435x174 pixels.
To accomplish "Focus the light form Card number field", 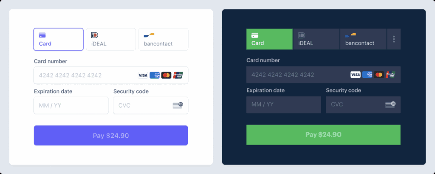I will (85, 75).
